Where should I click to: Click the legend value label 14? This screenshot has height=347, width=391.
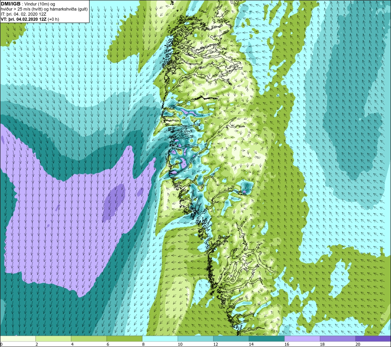pyautogui.click(x=251, y=344)
